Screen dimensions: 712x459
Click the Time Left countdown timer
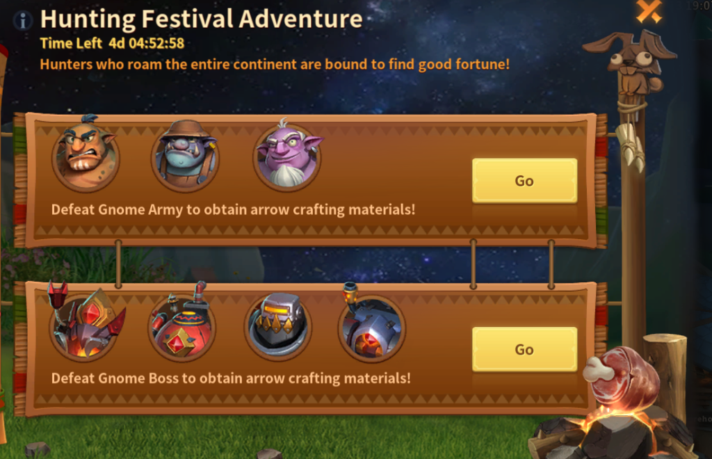click(112, 43)
